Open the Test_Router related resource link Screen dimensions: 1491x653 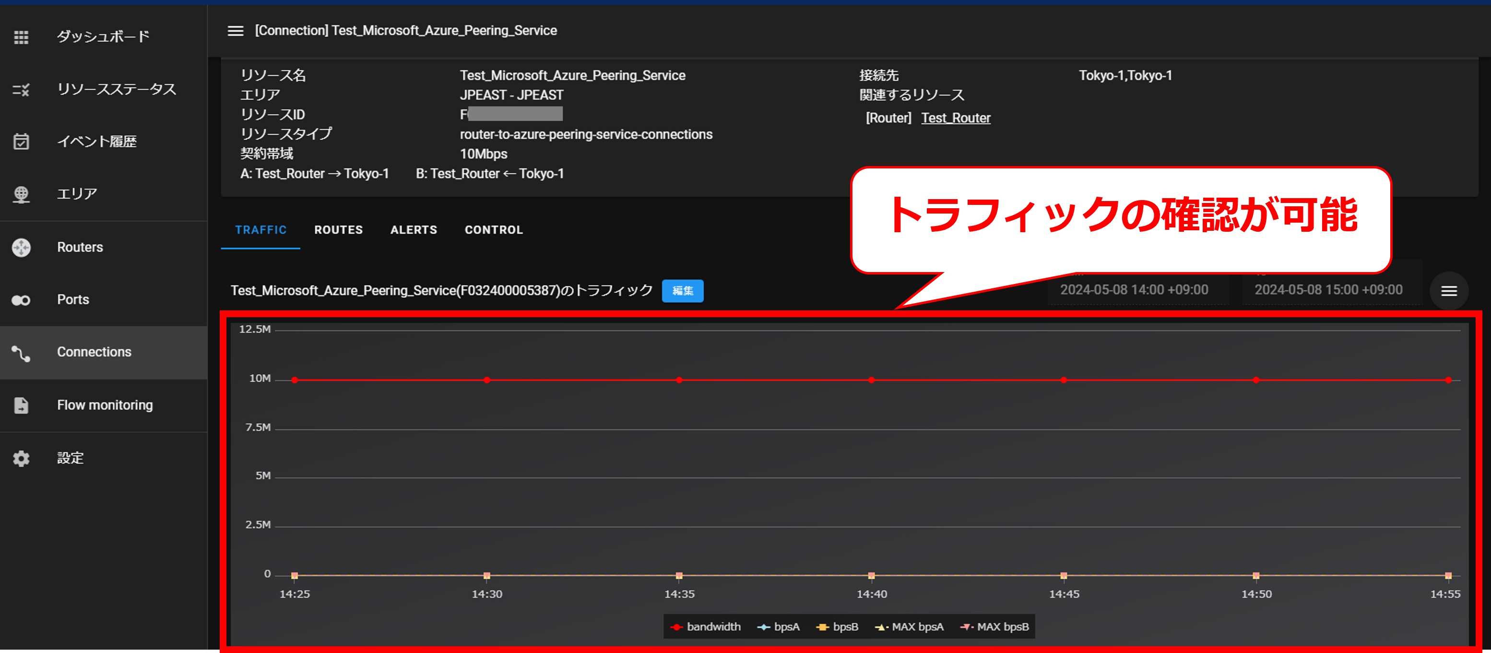[956, 118]
